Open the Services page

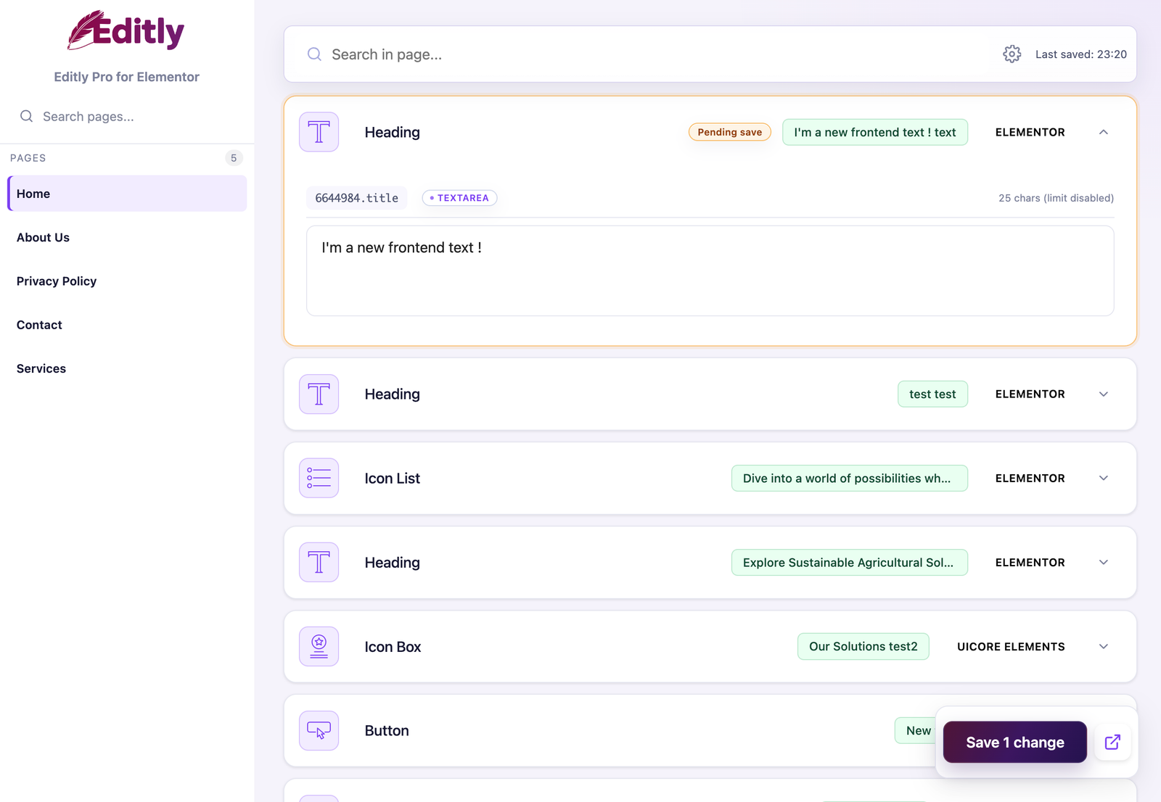click(127, 368)
